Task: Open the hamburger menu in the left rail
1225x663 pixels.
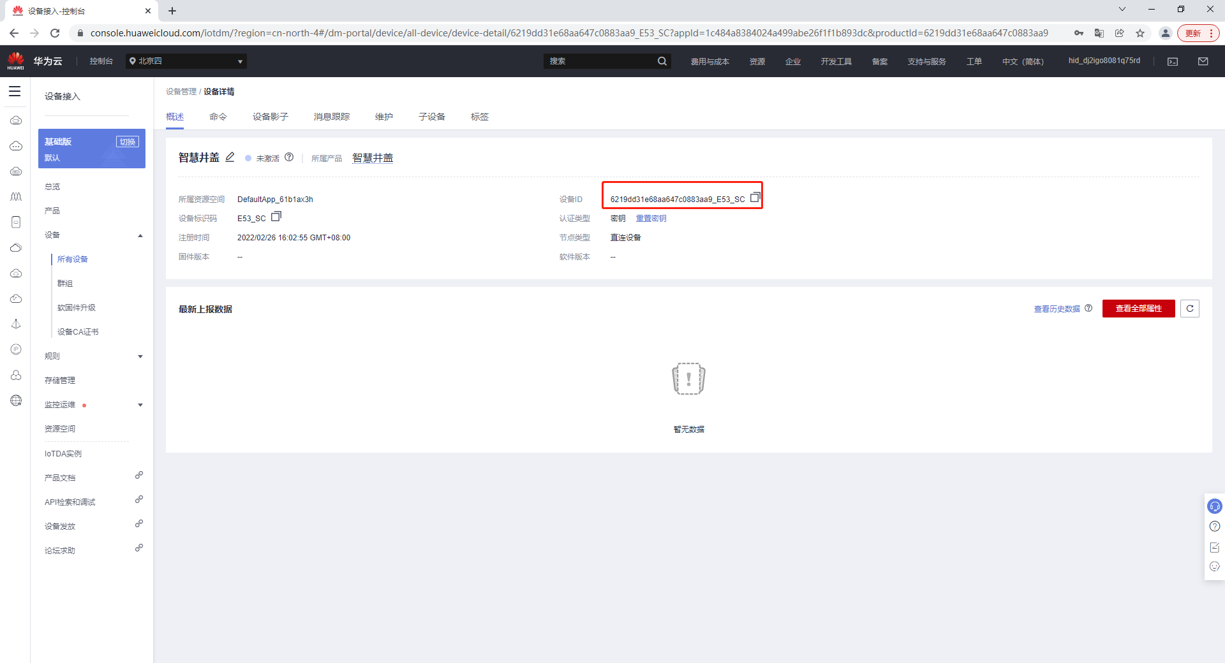Action: tap(15, 91)
